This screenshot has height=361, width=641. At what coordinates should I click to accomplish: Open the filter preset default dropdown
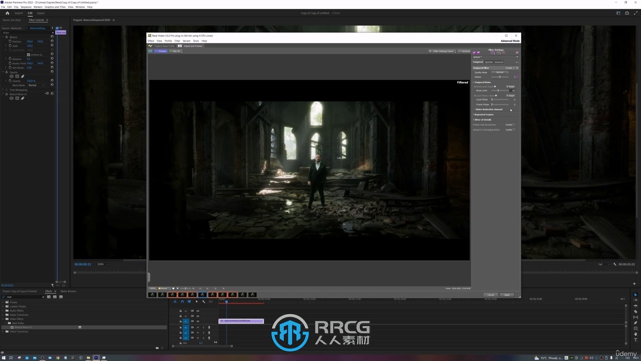(x=496, y=57)
